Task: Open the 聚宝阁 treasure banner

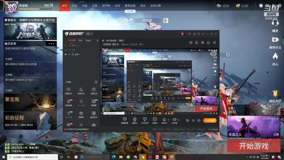Action: (x=30, y=102)
